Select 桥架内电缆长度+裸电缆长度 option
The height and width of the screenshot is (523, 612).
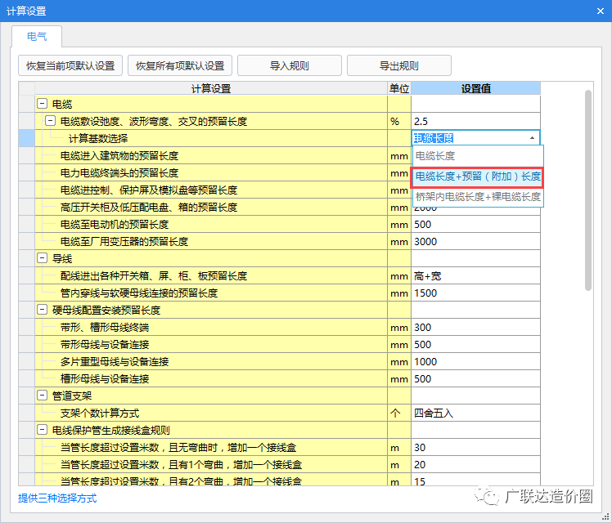(x=477, y=197)
